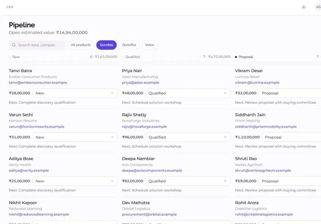The height and width of the screenshot is (224, 321).
Task: Email rajiv@novaforge.example
Action: [x=144, y=127]
